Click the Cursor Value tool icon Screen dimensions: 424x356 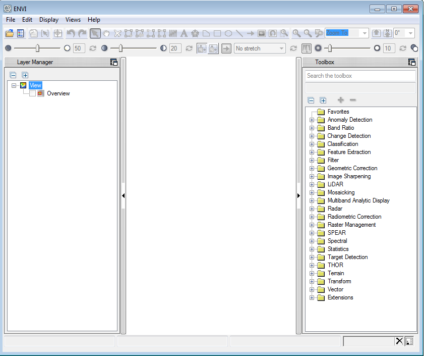(45, 33)
